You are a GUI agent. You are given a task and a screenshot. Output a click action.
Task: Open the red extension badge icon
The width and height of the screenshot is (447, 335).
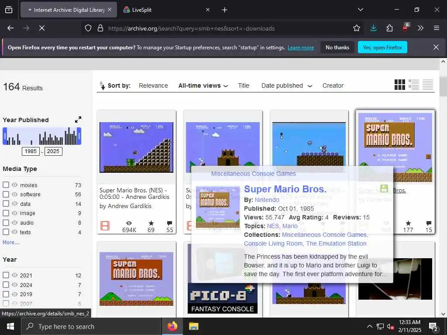click(x=406, y=27)
